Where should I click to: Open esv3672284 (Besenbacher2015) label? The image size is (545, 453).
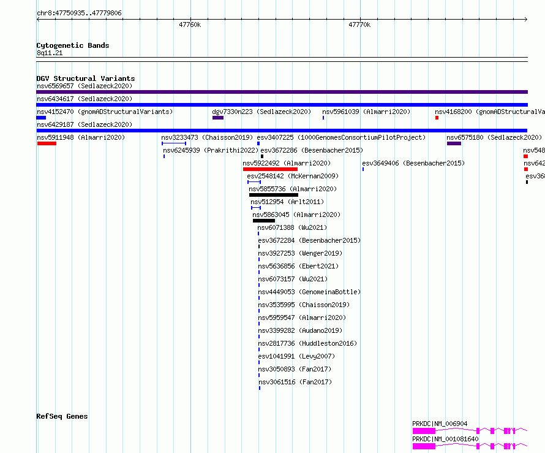309,240
